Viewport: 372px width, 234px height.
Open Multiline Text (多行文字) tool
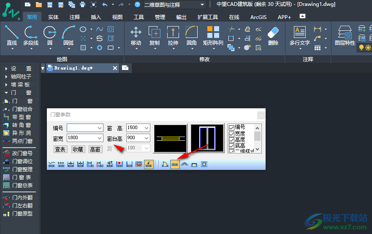tap(300, 36)
